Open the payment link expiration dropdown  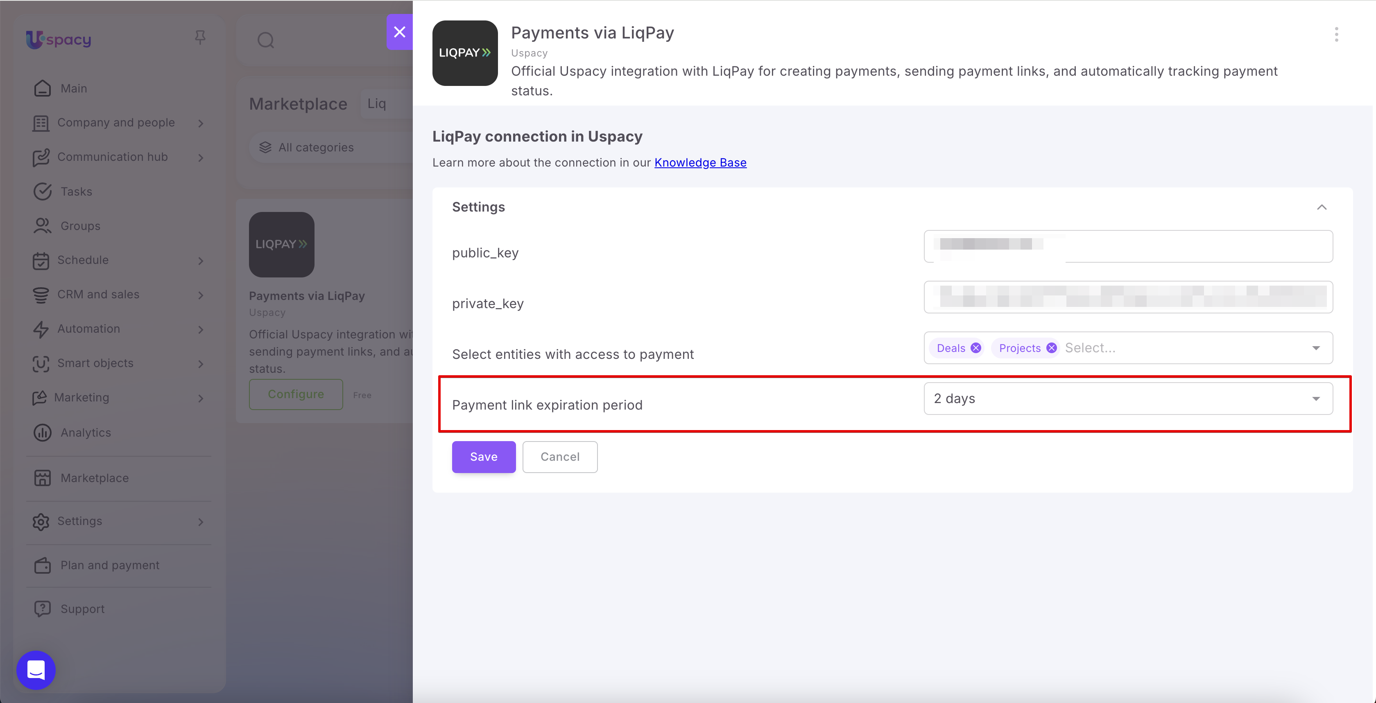(x=1127, y=399)
